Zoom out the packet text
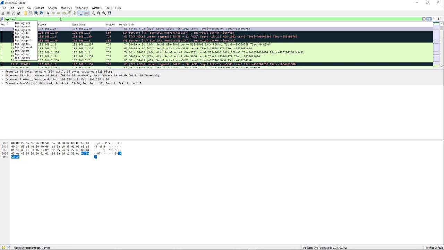Screen dimensions: 444x250 (99, 13)
